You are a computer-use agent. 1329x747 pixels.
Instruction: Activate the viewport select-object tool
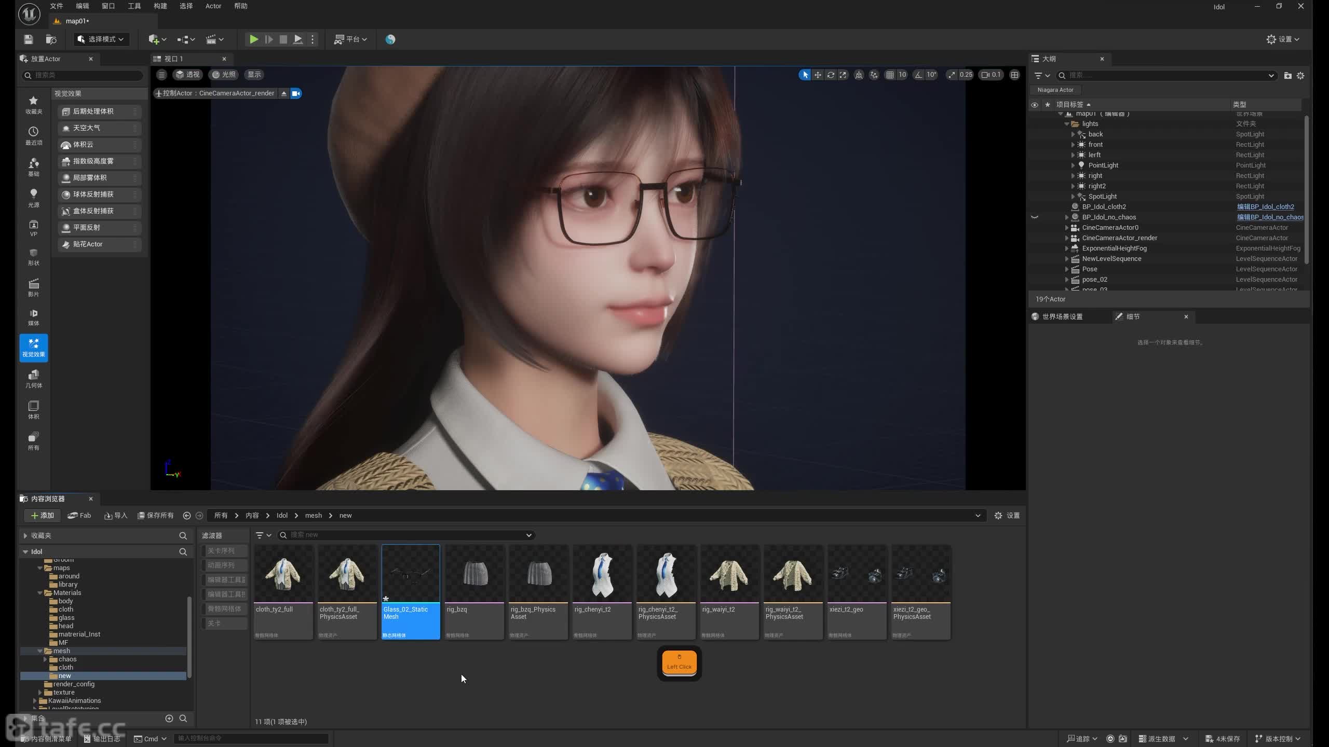[805, 75]
